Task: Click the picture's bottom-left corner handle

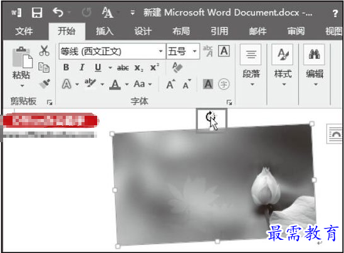Action: 118,246
